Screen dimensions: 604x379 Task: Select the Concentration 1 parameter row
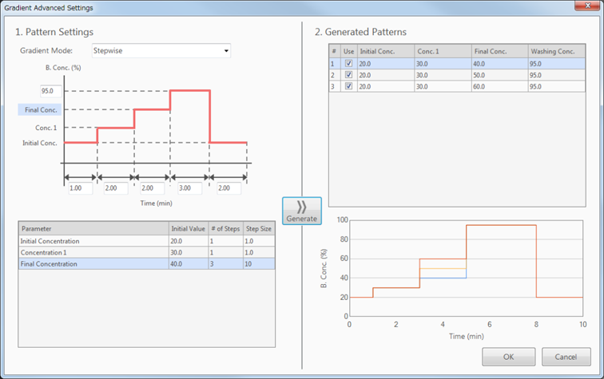[92, 252]
